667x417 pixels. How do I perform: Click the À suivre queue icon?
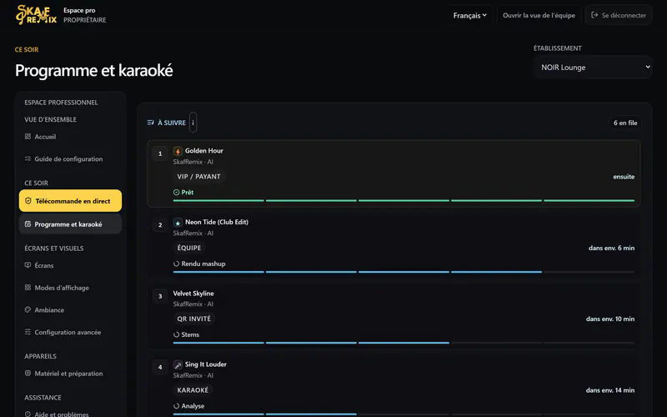[x=151, y=123]
